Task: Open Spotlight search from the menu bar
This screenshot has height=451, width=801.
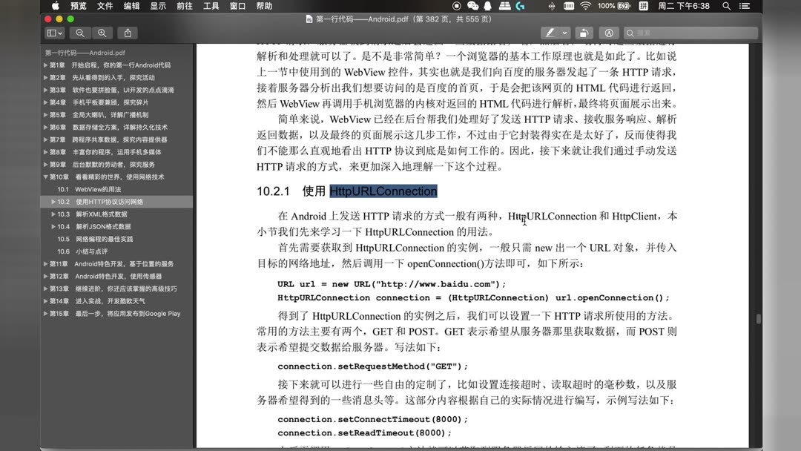Action: (726, 6)
